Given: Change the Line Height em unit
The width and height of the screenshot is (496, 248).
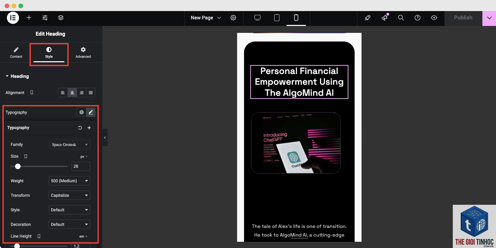Looking at the screenshot, I should [83, 237].
